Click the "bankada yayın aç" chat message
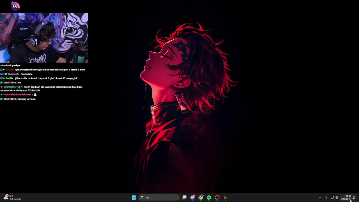The image size is (359, 202). pos(27,99)
